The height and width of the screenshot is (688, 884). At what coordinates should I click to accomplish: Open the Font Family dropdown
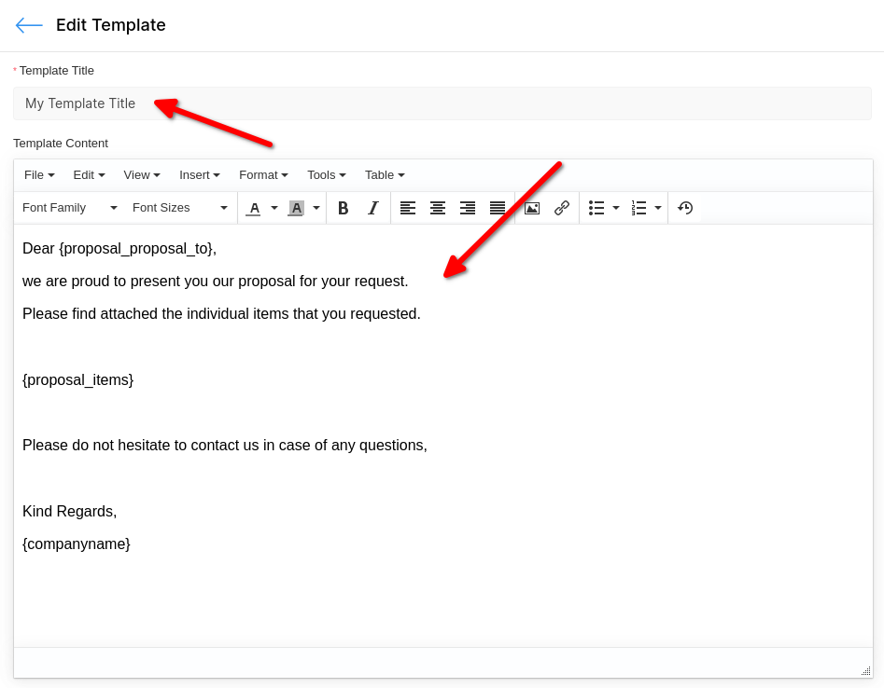pyautogui.click(x=70, y=208)
